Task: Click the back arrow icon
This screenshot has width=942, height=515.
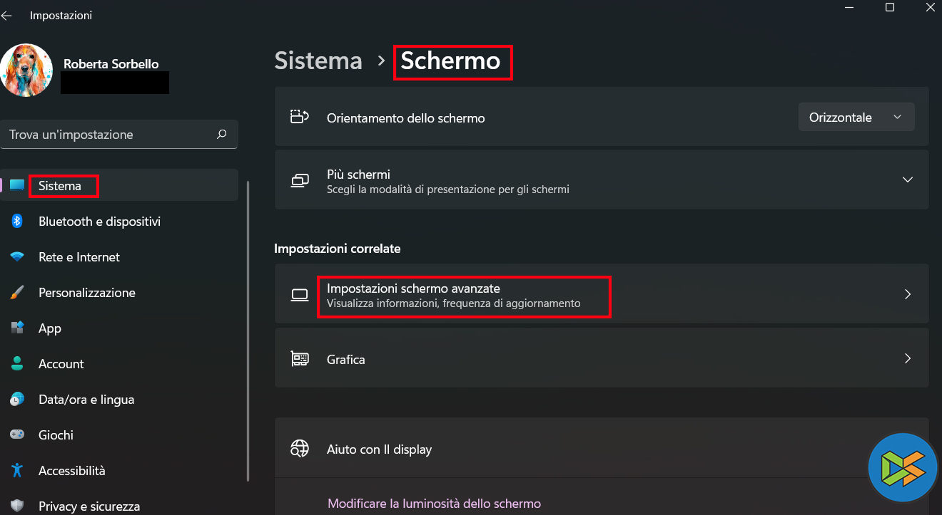Action: [7, 15]
